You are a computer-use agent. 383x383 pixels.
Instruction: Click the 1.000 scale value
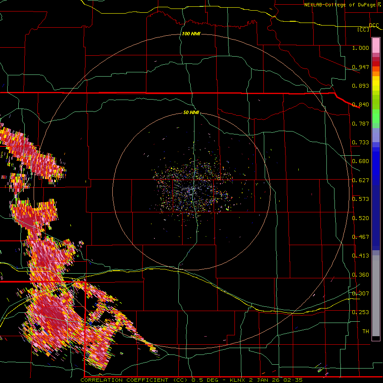(360, 48)
